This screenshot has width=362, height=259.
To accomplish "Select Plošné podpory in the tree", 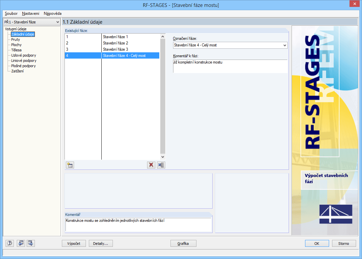I will pyautogui.click(x=23, y=66).
